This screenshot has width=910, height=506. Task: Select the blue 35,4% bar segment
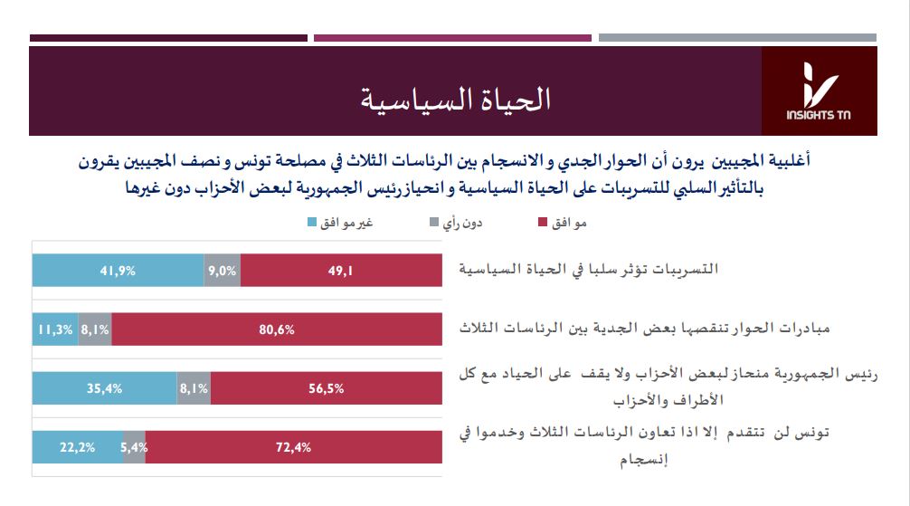point(105,389)
